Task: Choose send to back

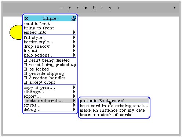Action: [50, 24]
